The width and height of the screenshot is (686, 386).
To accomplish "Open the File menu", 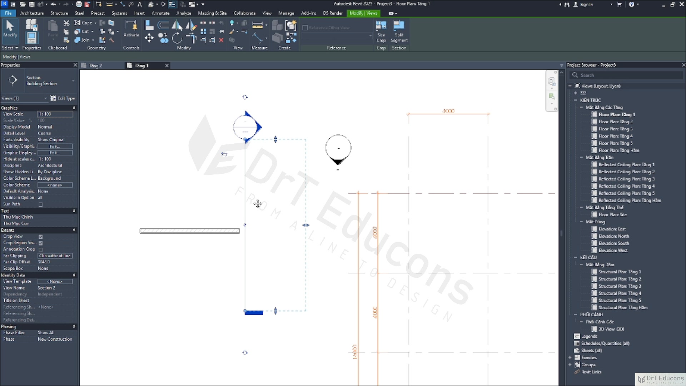I will point(8,13).
